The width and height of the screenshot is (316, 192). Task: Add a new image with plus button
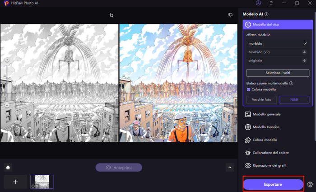point(15,182)
